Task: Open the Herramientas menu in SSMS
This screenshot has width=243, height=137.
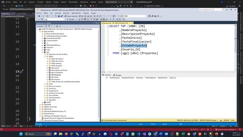Action: 76,13
